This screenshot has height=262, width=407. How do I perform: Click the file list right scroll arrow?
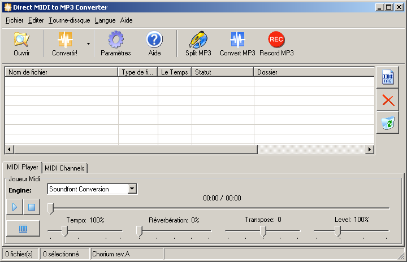tap(369, 150)
